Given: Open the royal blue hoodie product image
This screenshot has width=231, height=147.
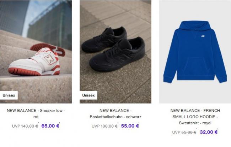Looking at the screenshot, I should click(x=195, y=52).
